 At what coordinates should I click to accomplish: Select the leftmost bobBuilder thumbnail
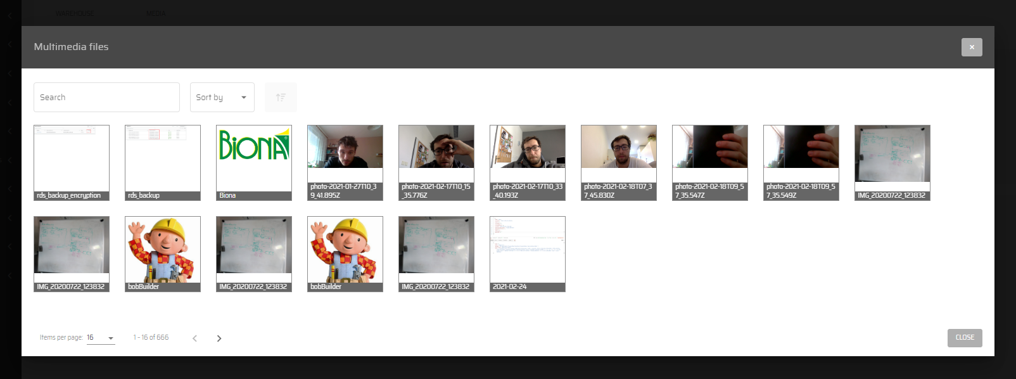pos(163,254)
